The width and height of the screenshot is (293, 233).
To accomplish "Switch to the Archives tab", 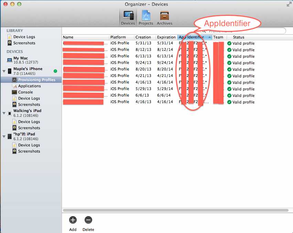I will pos(164,18).
